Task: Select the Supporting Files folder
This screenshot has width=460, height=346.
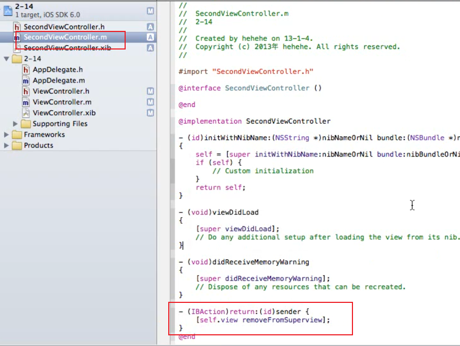Action: click(60, 123)
